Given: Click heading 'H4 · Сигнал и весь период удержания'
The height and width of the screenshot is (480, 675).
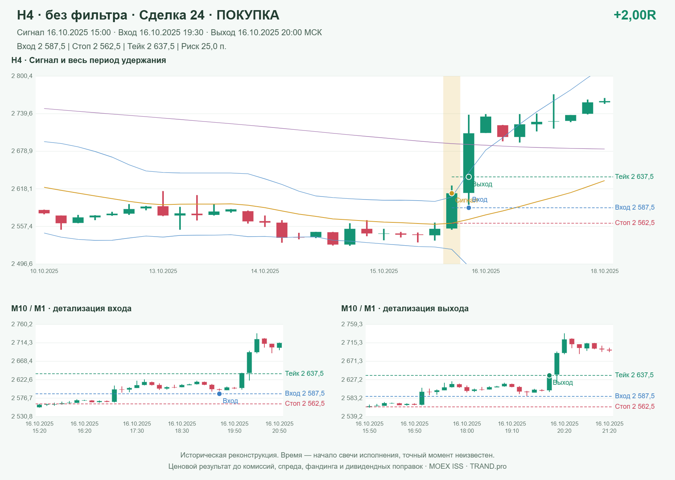Looking at the screenshot, I should tap(88, 60).
